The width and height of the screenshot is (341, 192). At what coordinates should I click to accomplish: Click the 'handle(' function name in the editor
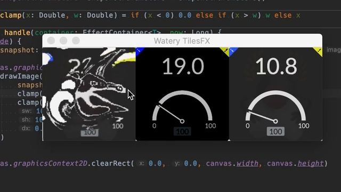point(19,33)
